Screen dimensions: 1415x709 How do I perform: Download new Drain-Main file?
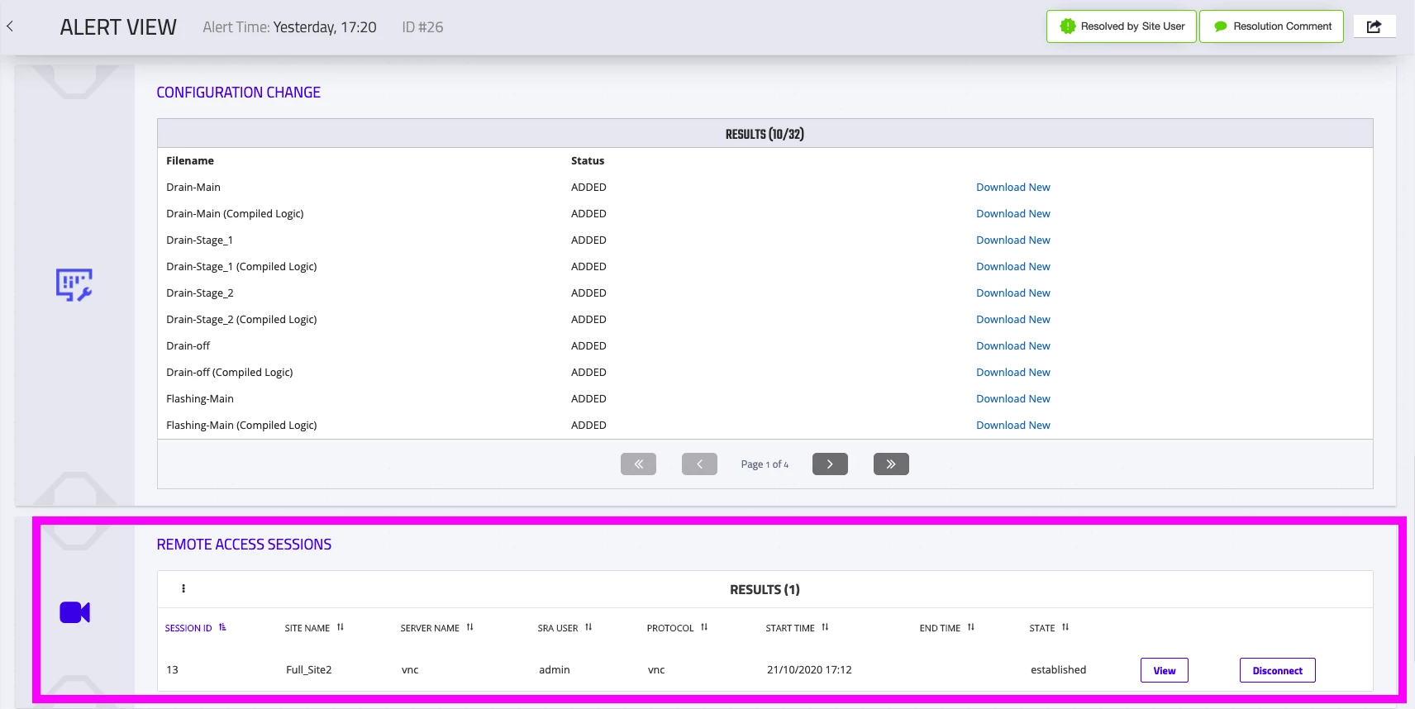1012,188
